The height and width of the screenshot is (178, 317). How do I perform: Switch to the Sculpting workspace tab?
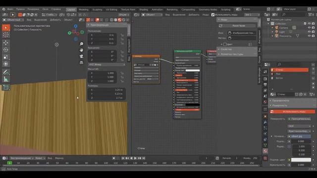[x=97, y=9]
